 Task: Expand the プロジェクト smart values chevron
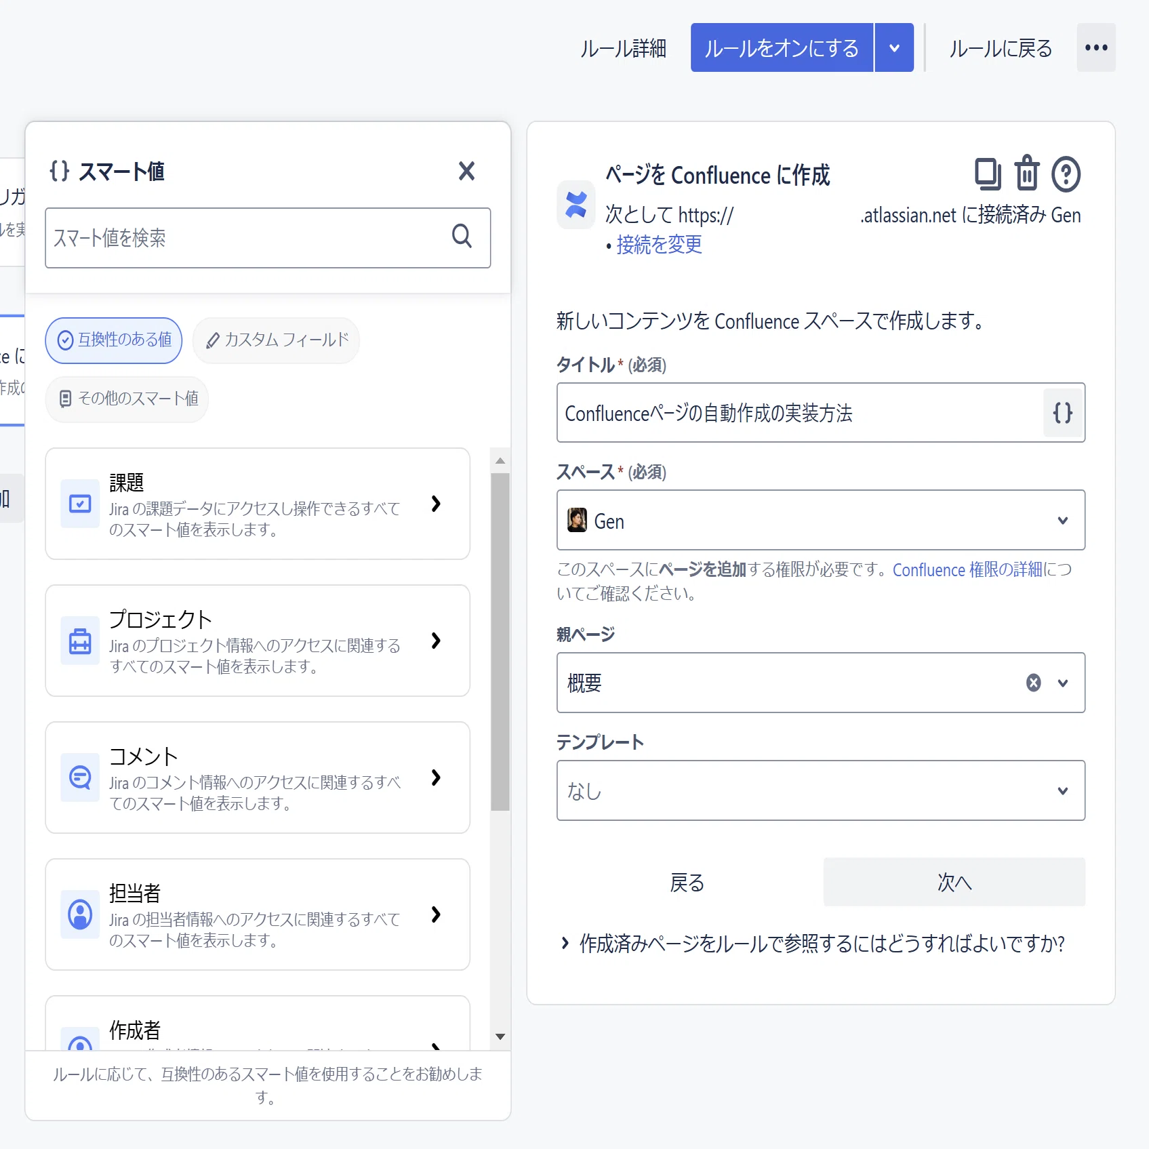coord(436,641)
